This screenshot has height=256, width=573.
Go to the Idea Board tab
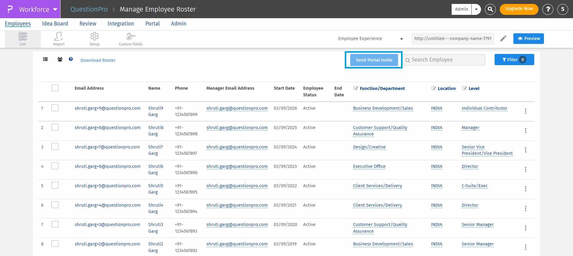click(x=55, y=24)
